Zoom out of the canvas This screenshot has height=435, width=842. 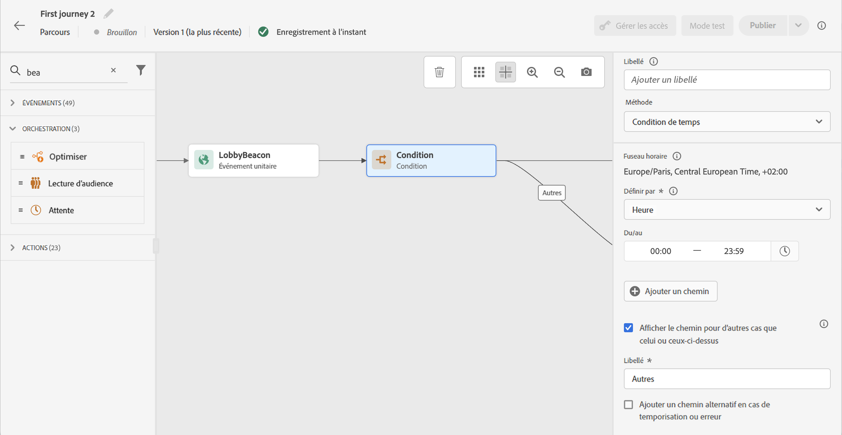tap(559, 72)
